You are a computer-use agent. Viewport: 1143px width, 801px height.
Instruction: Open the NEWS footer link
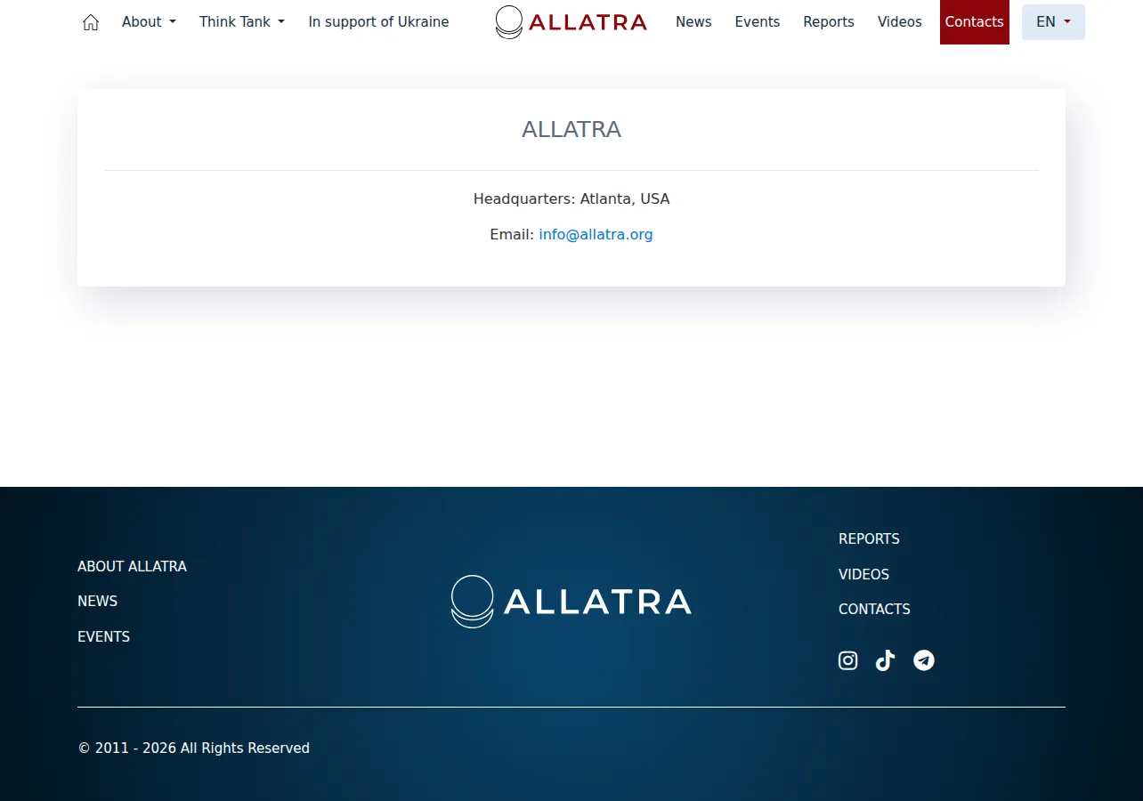(x=97, y=602)
